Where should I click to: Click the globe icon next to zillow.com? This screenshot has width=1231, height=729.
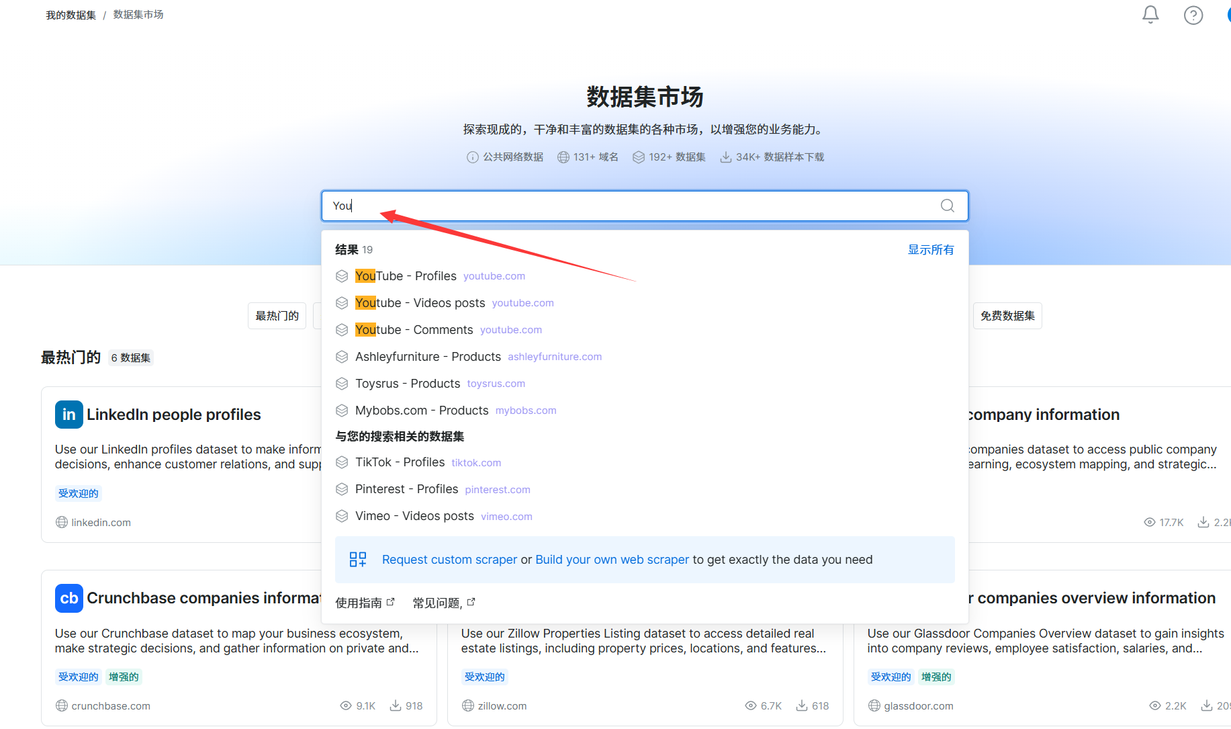[468, 705]
